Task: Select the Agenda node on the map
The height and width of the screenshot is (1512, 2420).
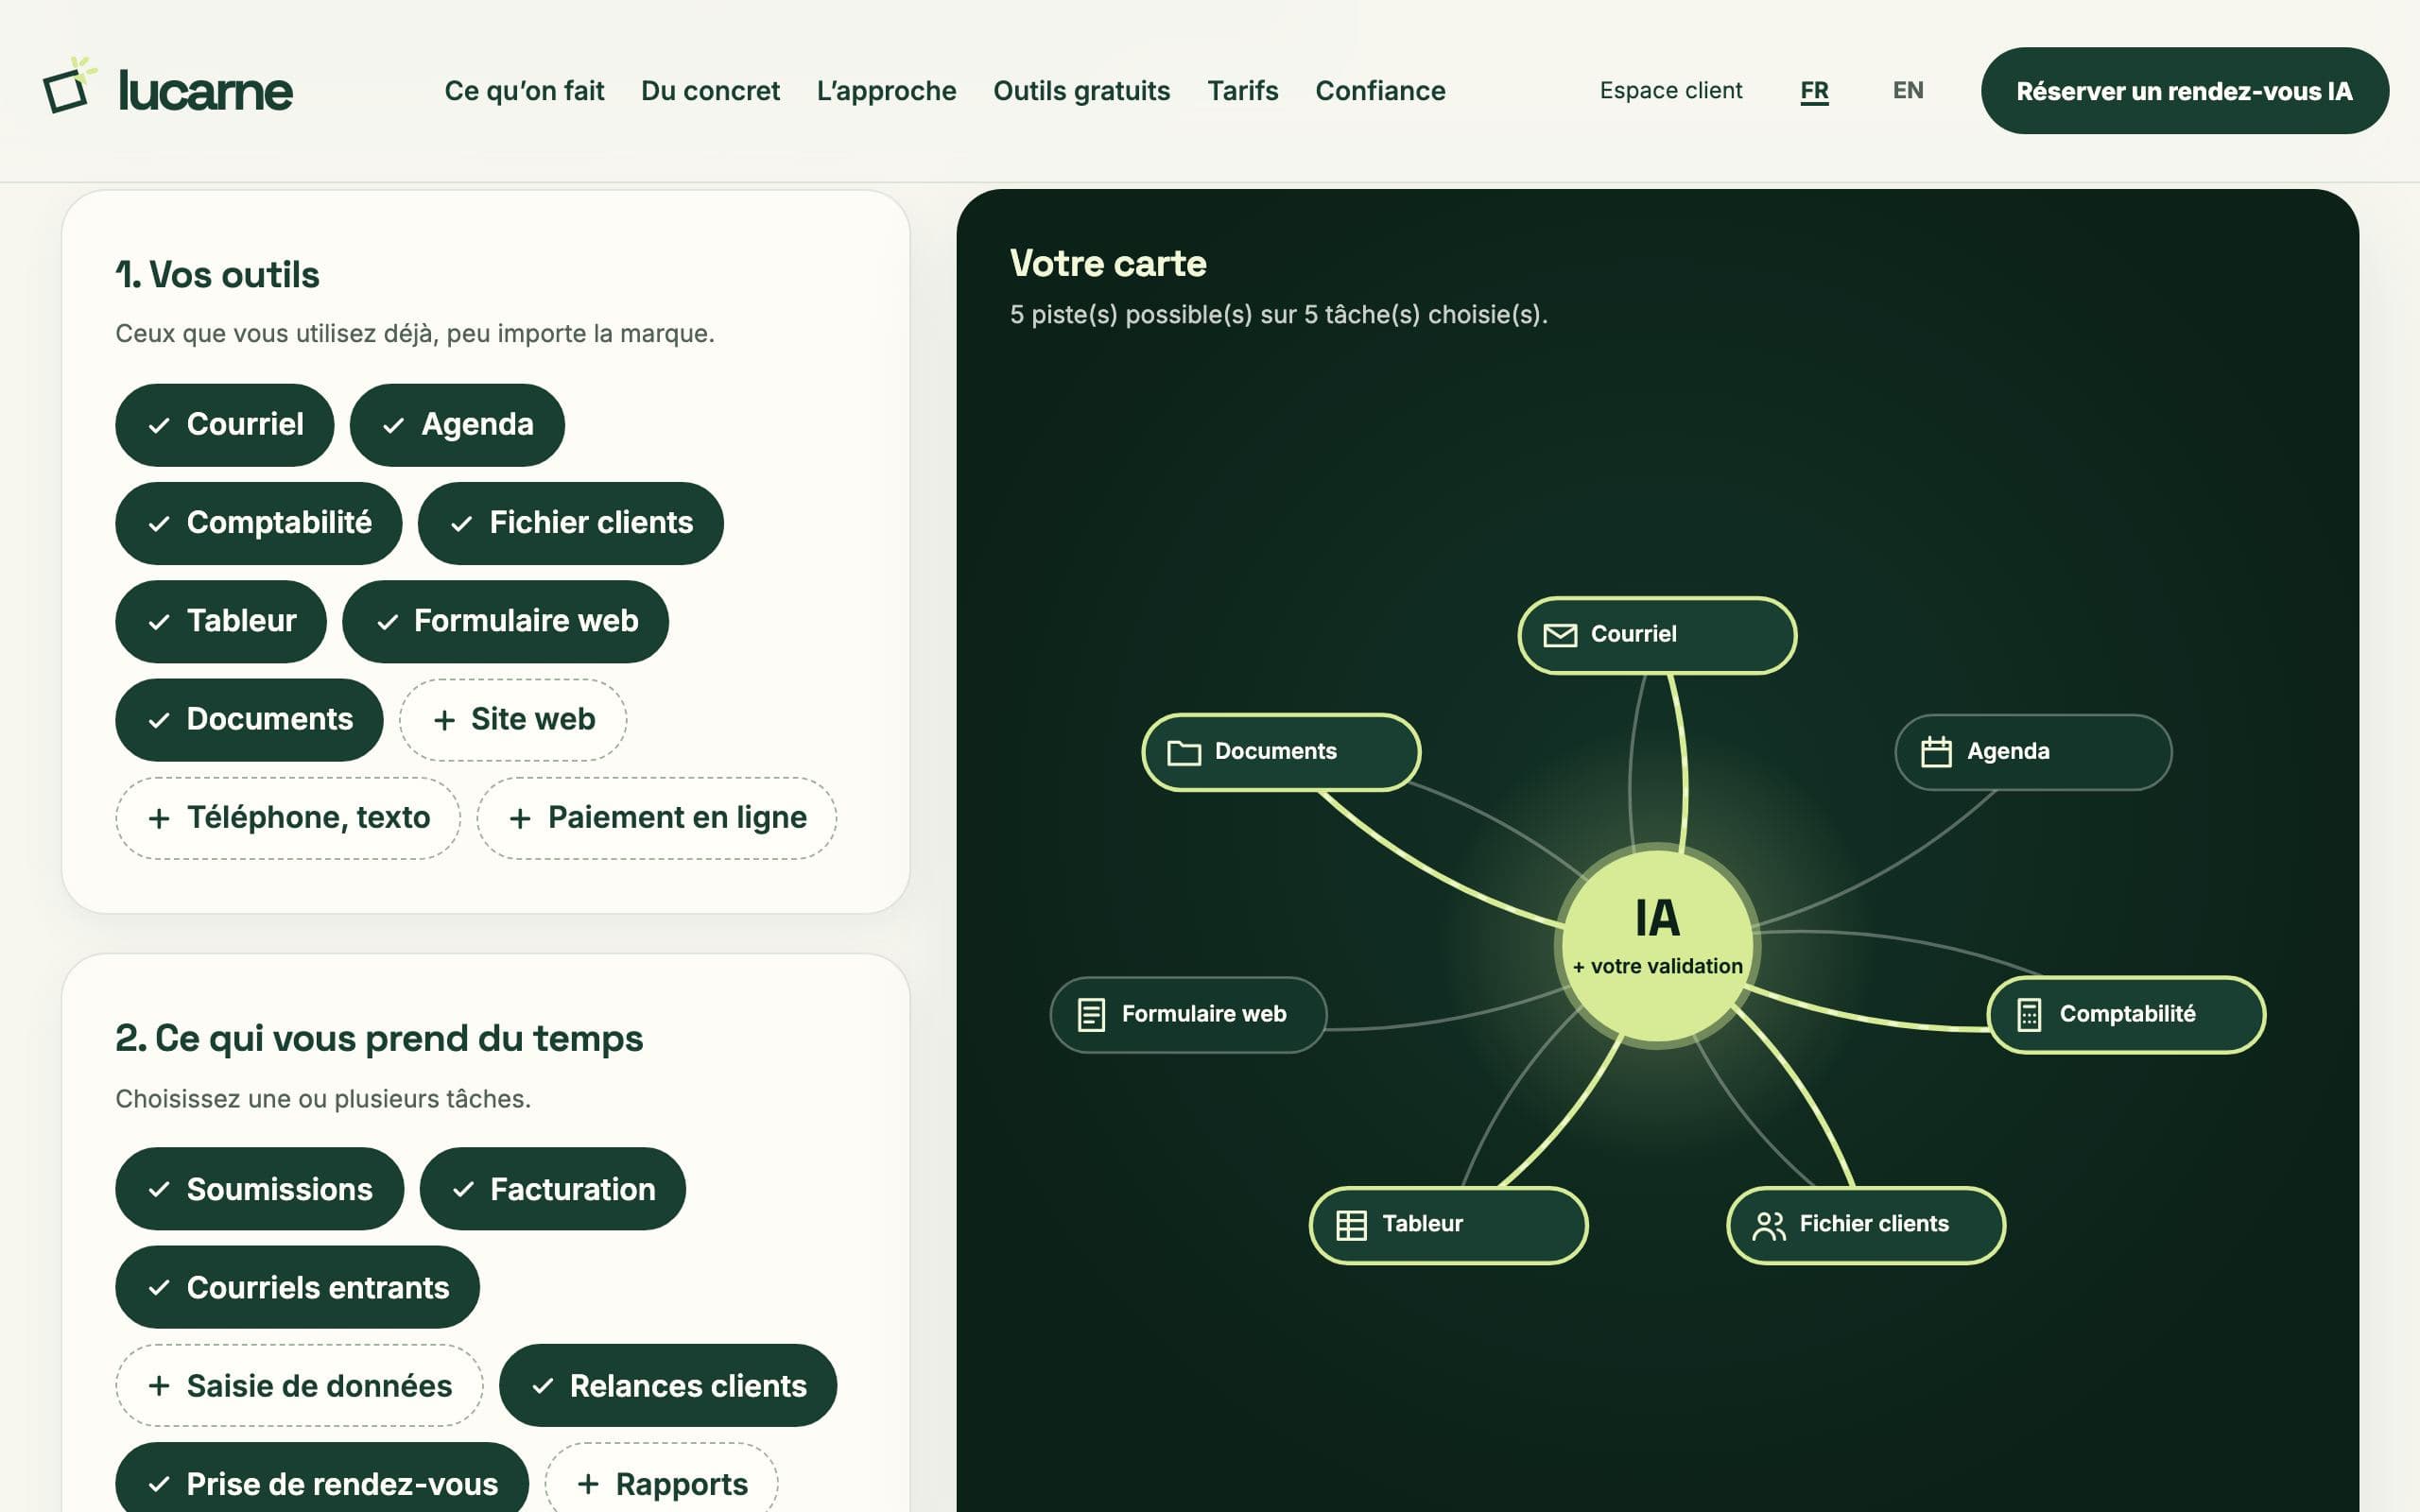Action: coord(2033,752)
